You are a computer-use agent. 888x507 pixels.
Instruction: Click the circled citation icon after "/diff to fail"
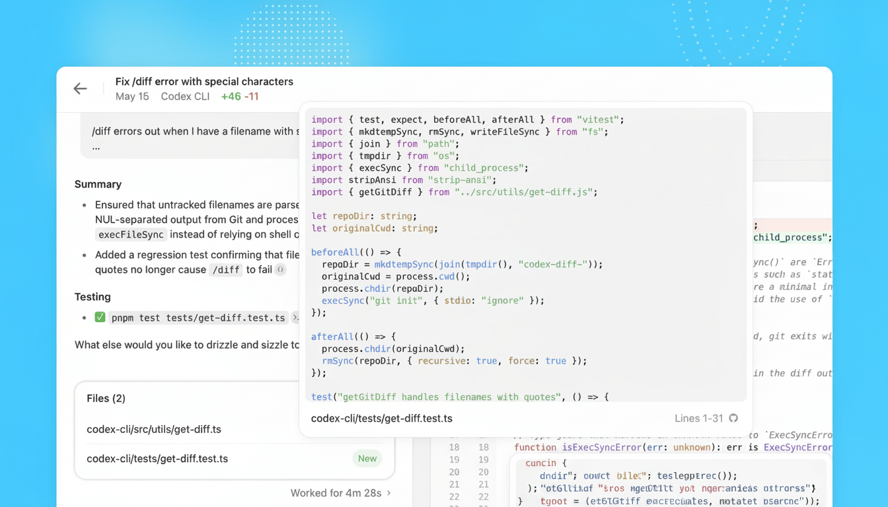(x=279, y=269)
